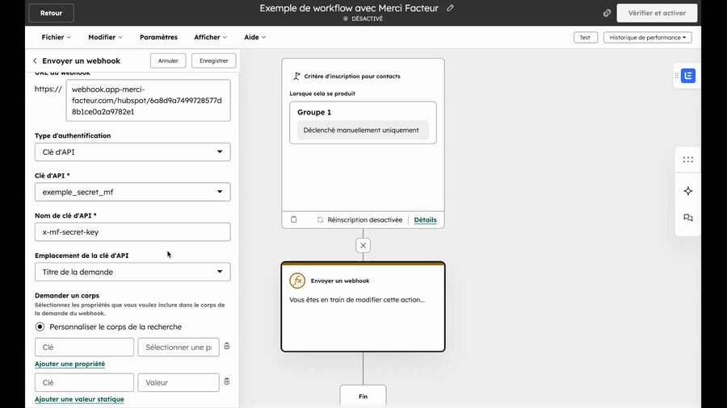Click the Groupe 1 trigger condition box
Viewport: 727px width, 408px height.
(363, 123)
